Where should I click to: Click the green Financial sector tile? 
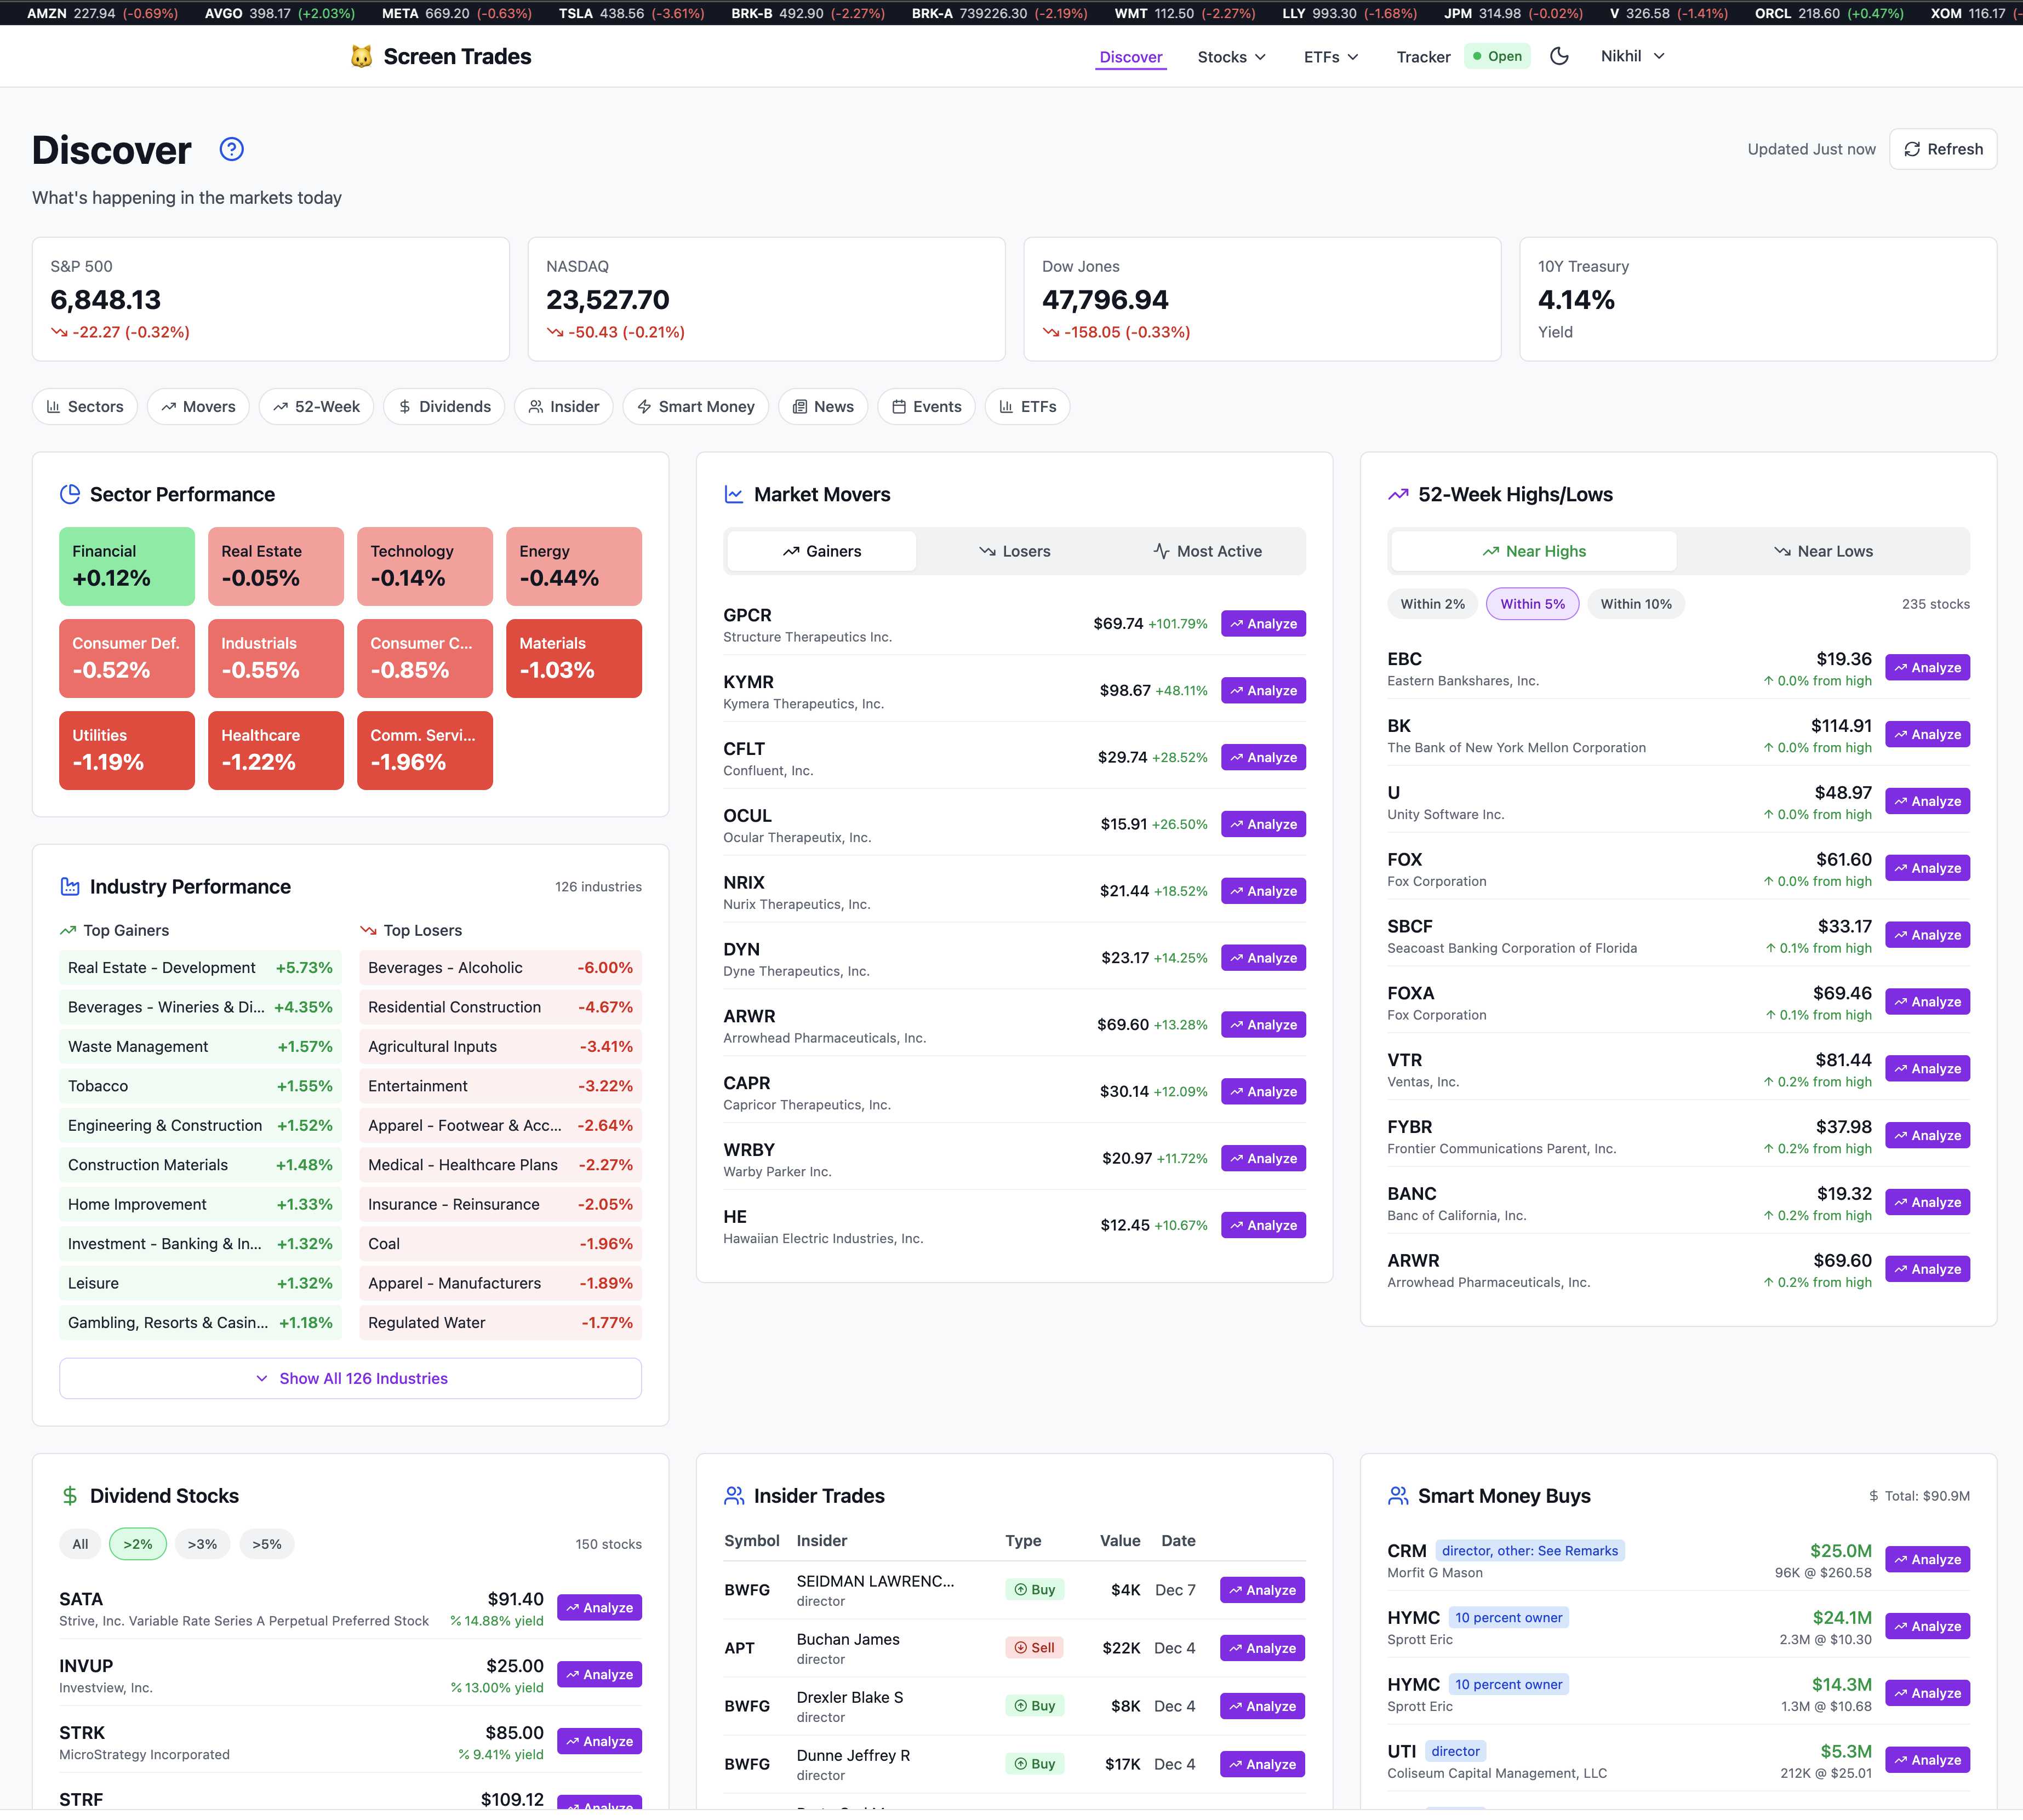coord(127,566)
